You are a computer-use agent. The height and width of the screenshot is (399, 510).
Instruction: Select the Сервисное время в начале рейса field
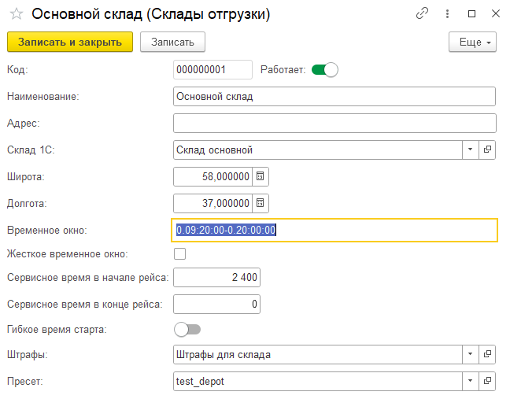click(x=216, y=278)
